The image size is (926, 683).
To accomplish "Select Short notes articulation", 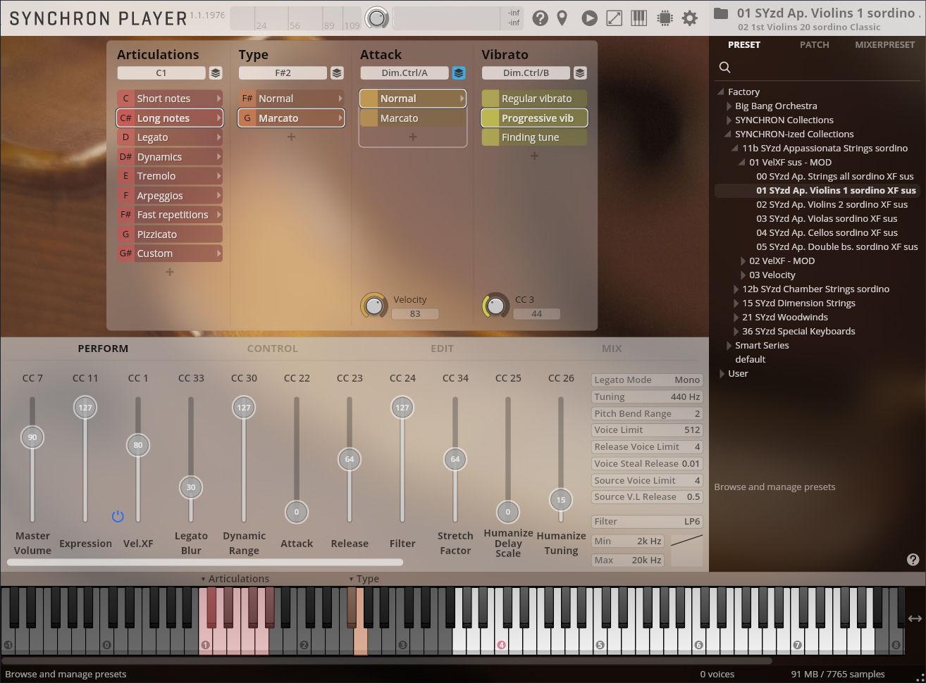I will (x=170, y=99).
